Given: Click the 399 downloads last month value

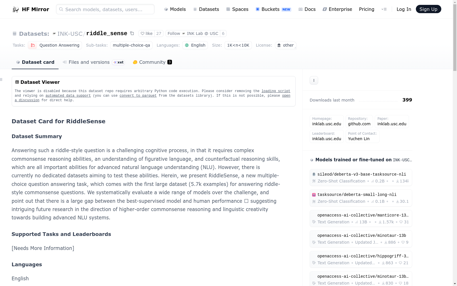Looking at the screenshot, I should 407,100.
